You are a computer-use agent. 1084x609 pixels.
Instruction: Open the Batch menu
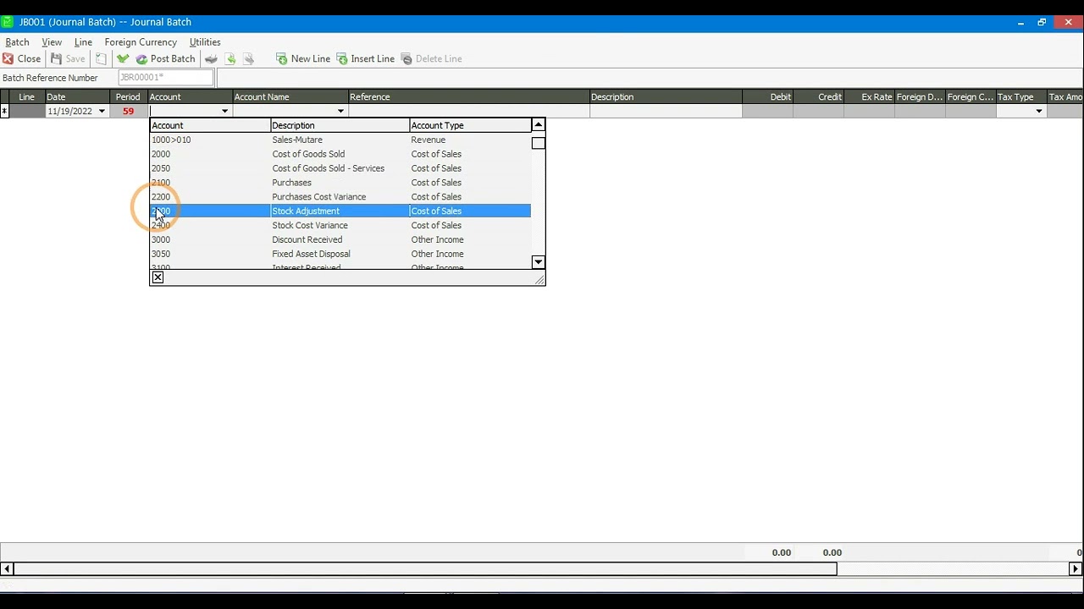(x=17, y=42)
